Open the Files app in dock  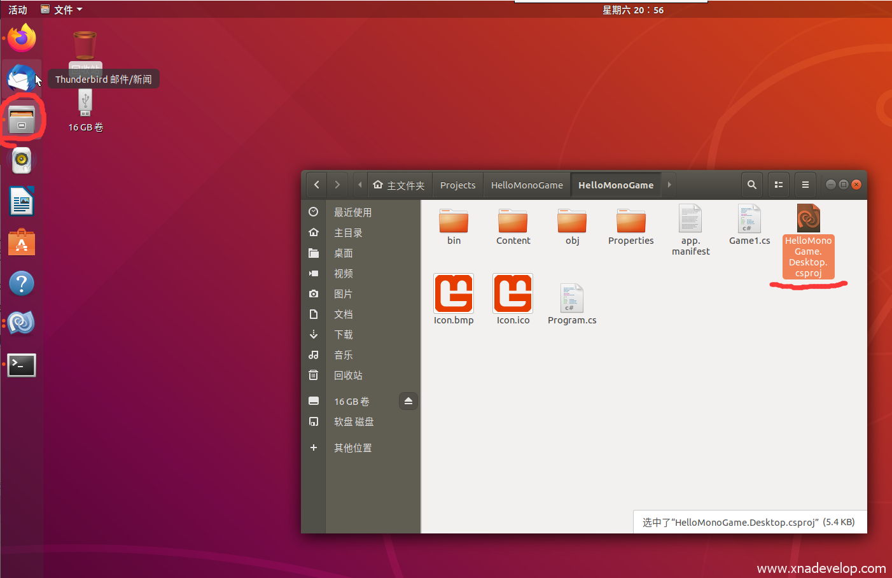pos(22,120)
